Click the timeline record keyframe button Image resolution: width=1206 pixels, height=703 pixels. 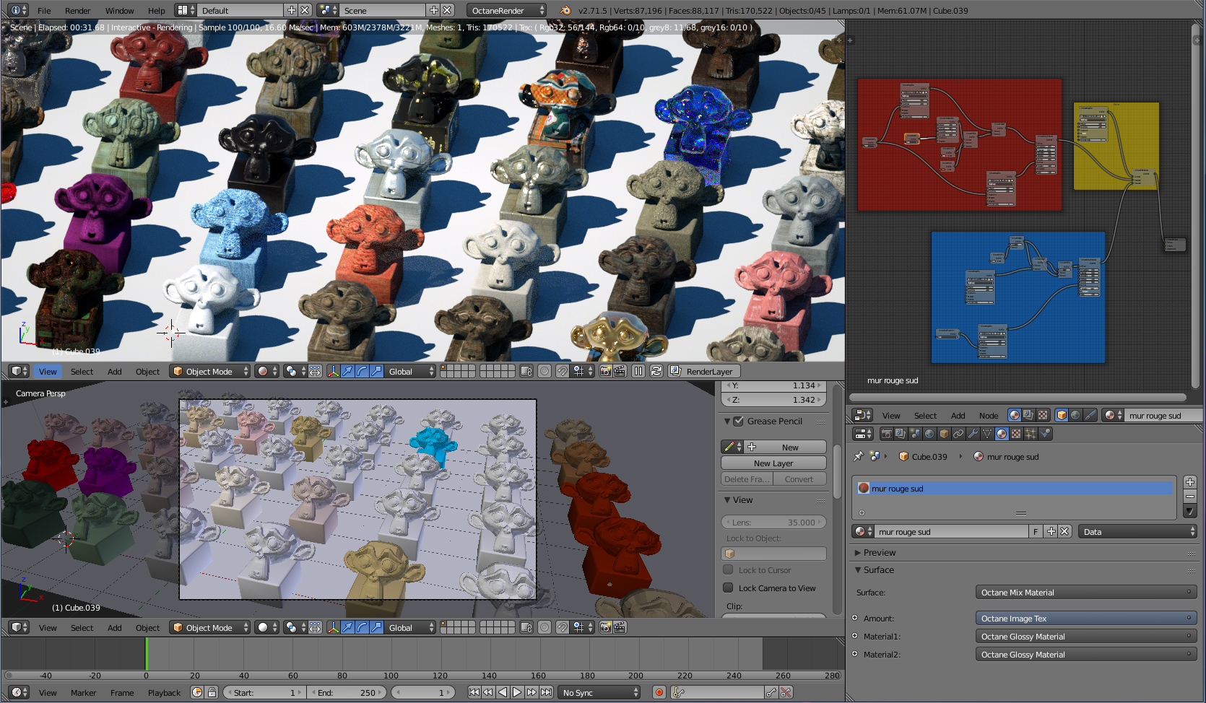[659, 692]
